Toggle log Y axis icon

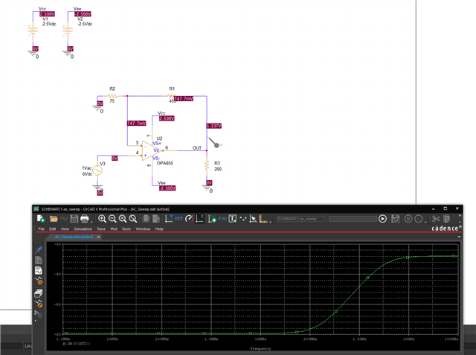[x=169, y=219]
